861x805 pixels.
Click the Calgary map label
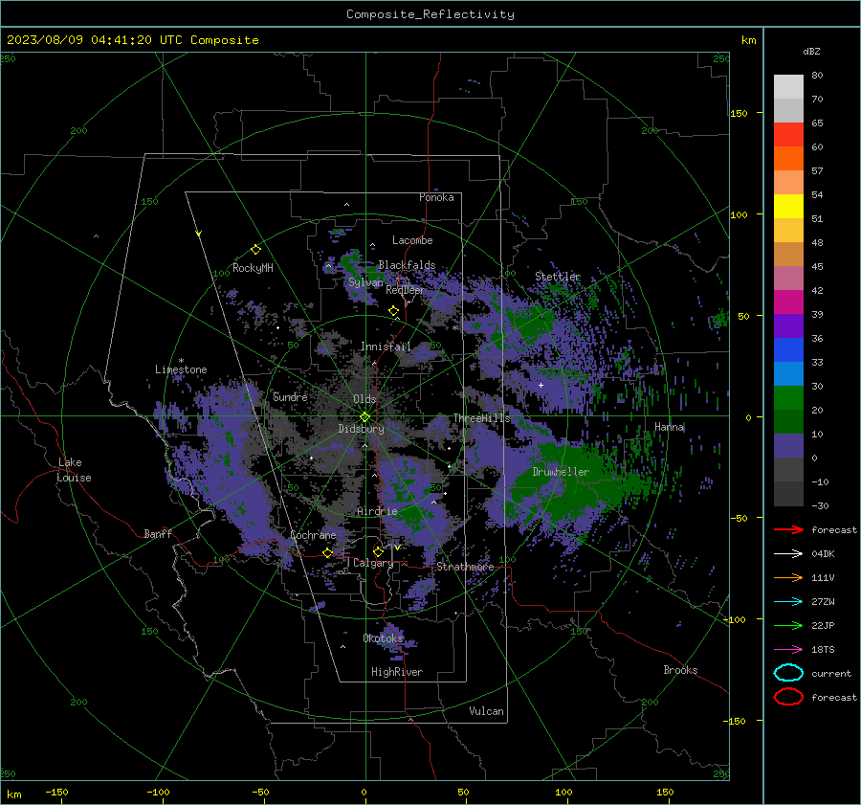pyautogui.click(x=373, y=563)
